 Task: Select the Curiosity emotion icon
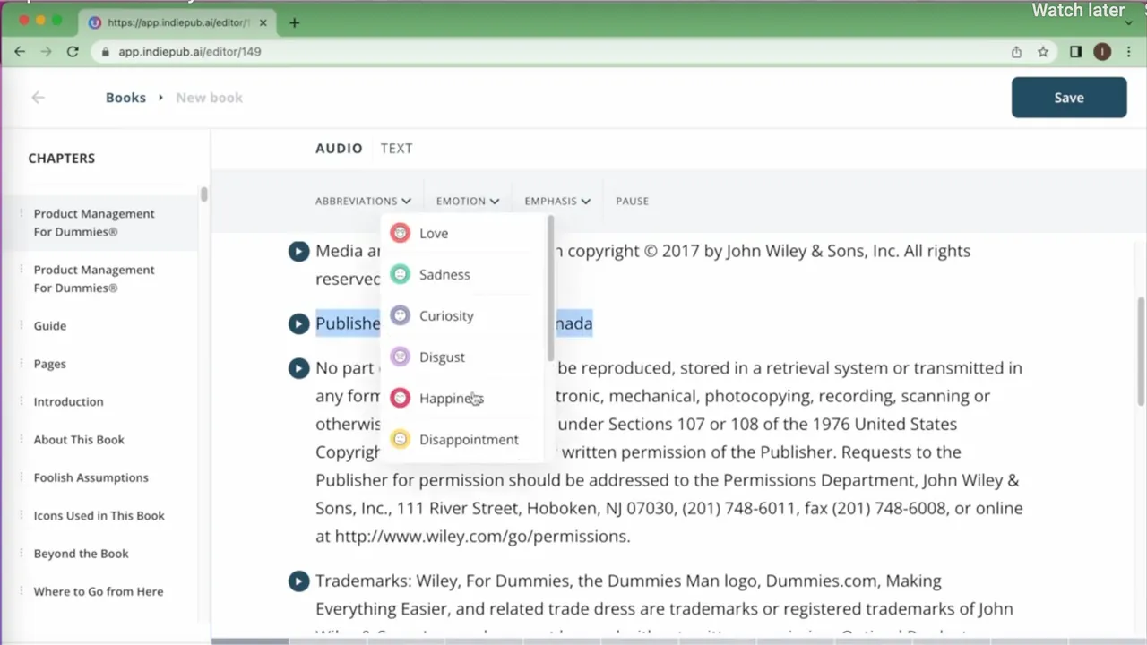(x=401, y=315)
